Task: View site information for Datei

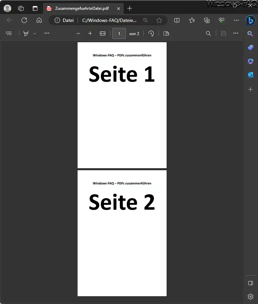Action: (x=64, y=20)
